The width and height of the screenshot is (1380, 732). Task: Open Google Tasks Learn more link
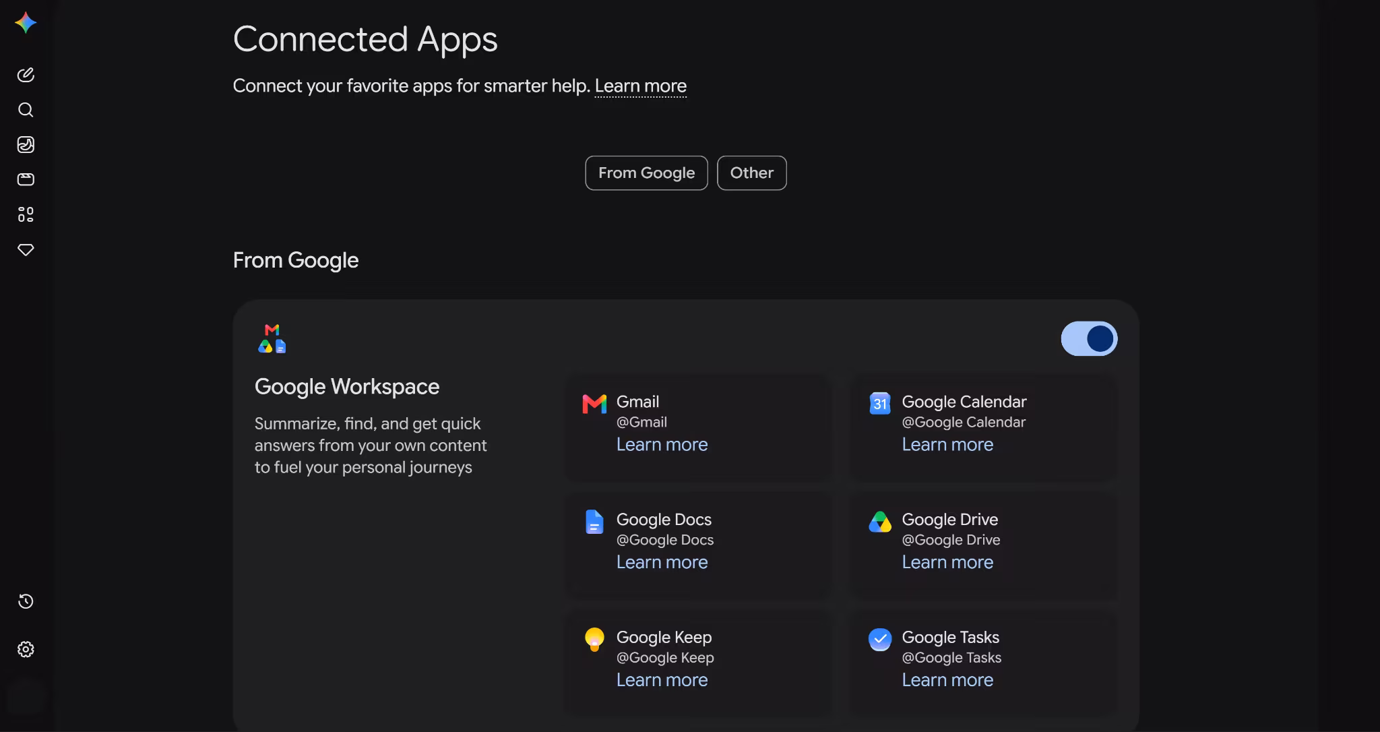[947, 680]
